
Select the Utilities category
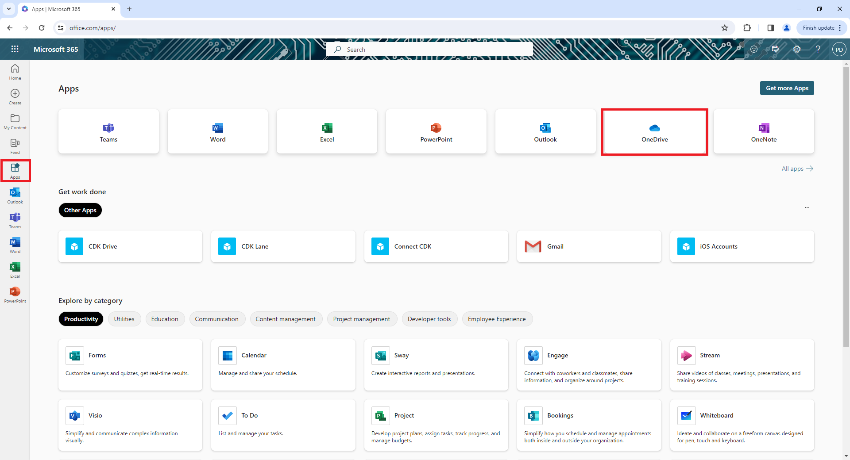pyautogui.click(x=124, y=319)
